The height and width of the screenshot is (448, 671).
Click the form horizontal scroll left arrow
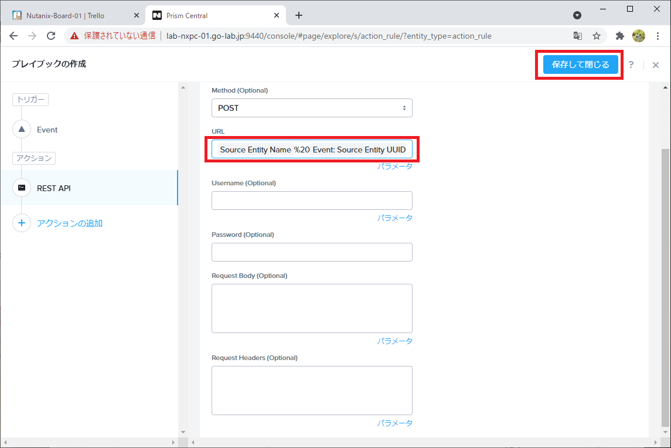(x=193, y=442)
